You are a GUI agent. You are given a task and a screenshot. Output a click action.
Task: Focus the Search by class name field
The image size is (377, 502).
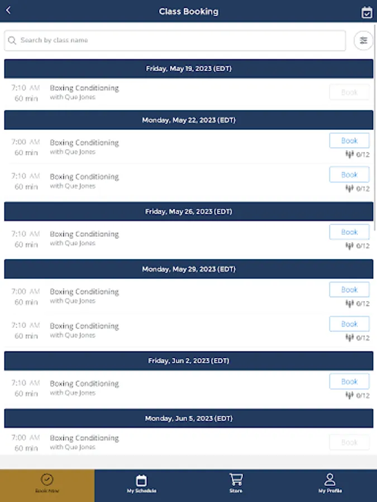[x=175, y=40]
